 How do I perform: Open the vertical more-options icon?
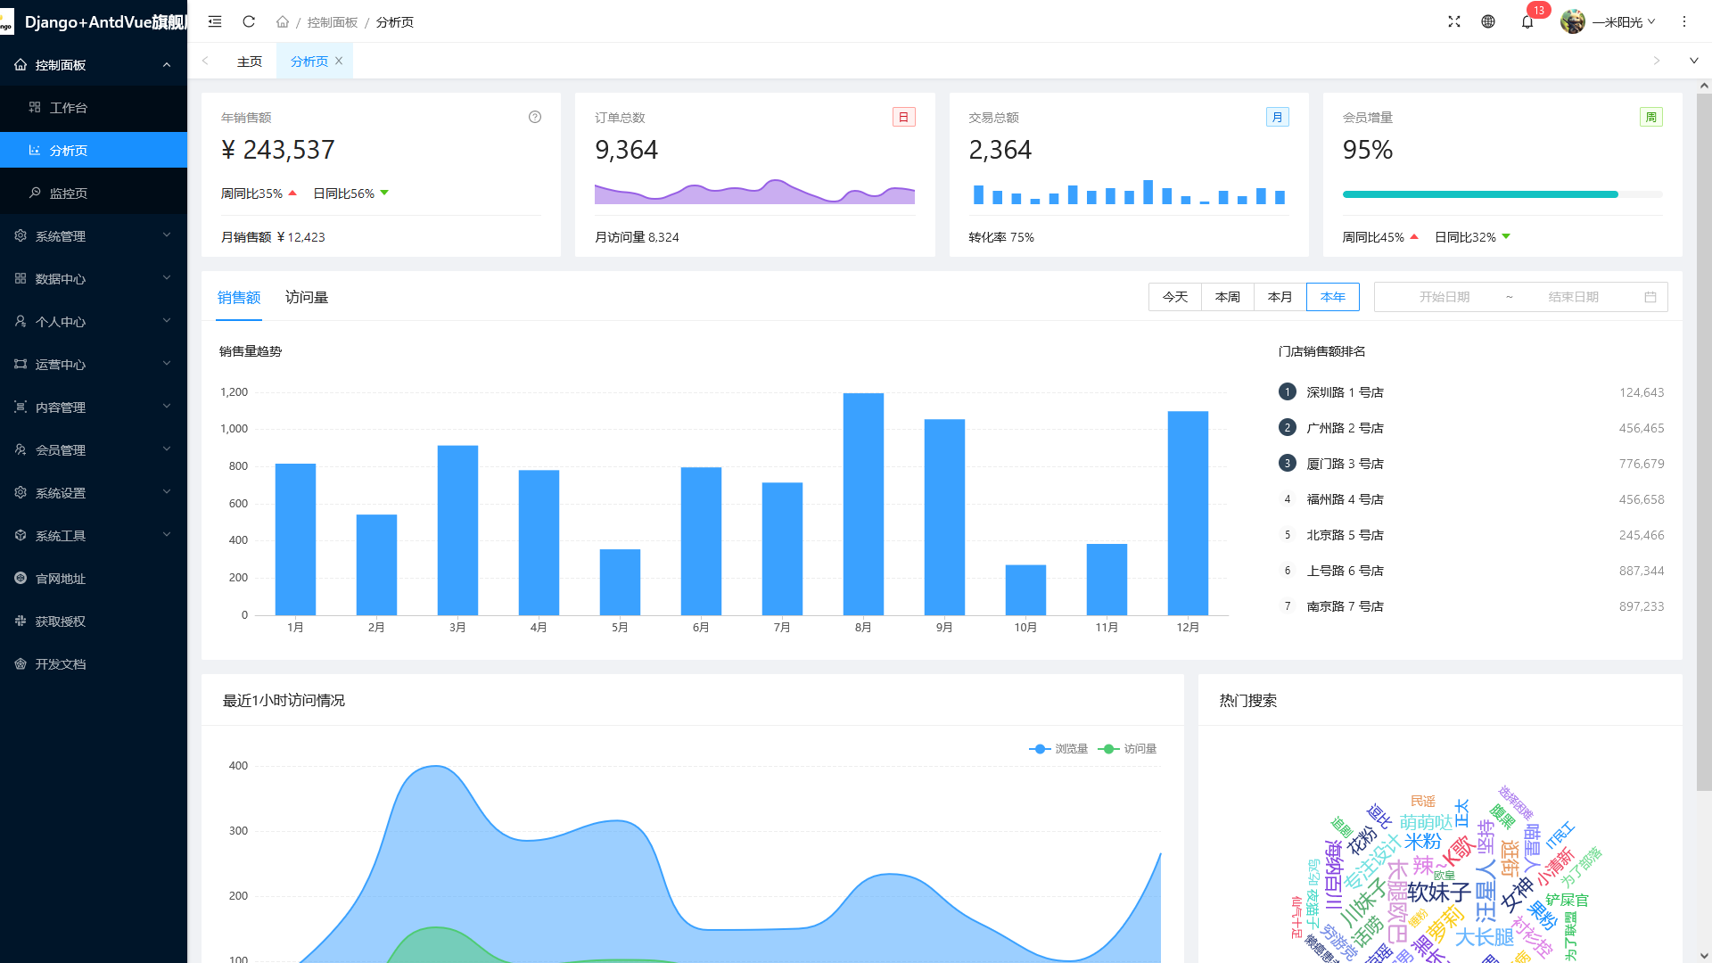click(1684, 21)
